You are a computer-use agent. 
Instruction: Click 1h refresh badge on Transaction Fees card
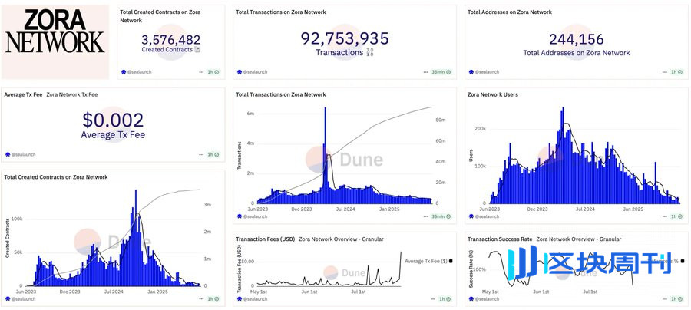click(x=445, y=299)
